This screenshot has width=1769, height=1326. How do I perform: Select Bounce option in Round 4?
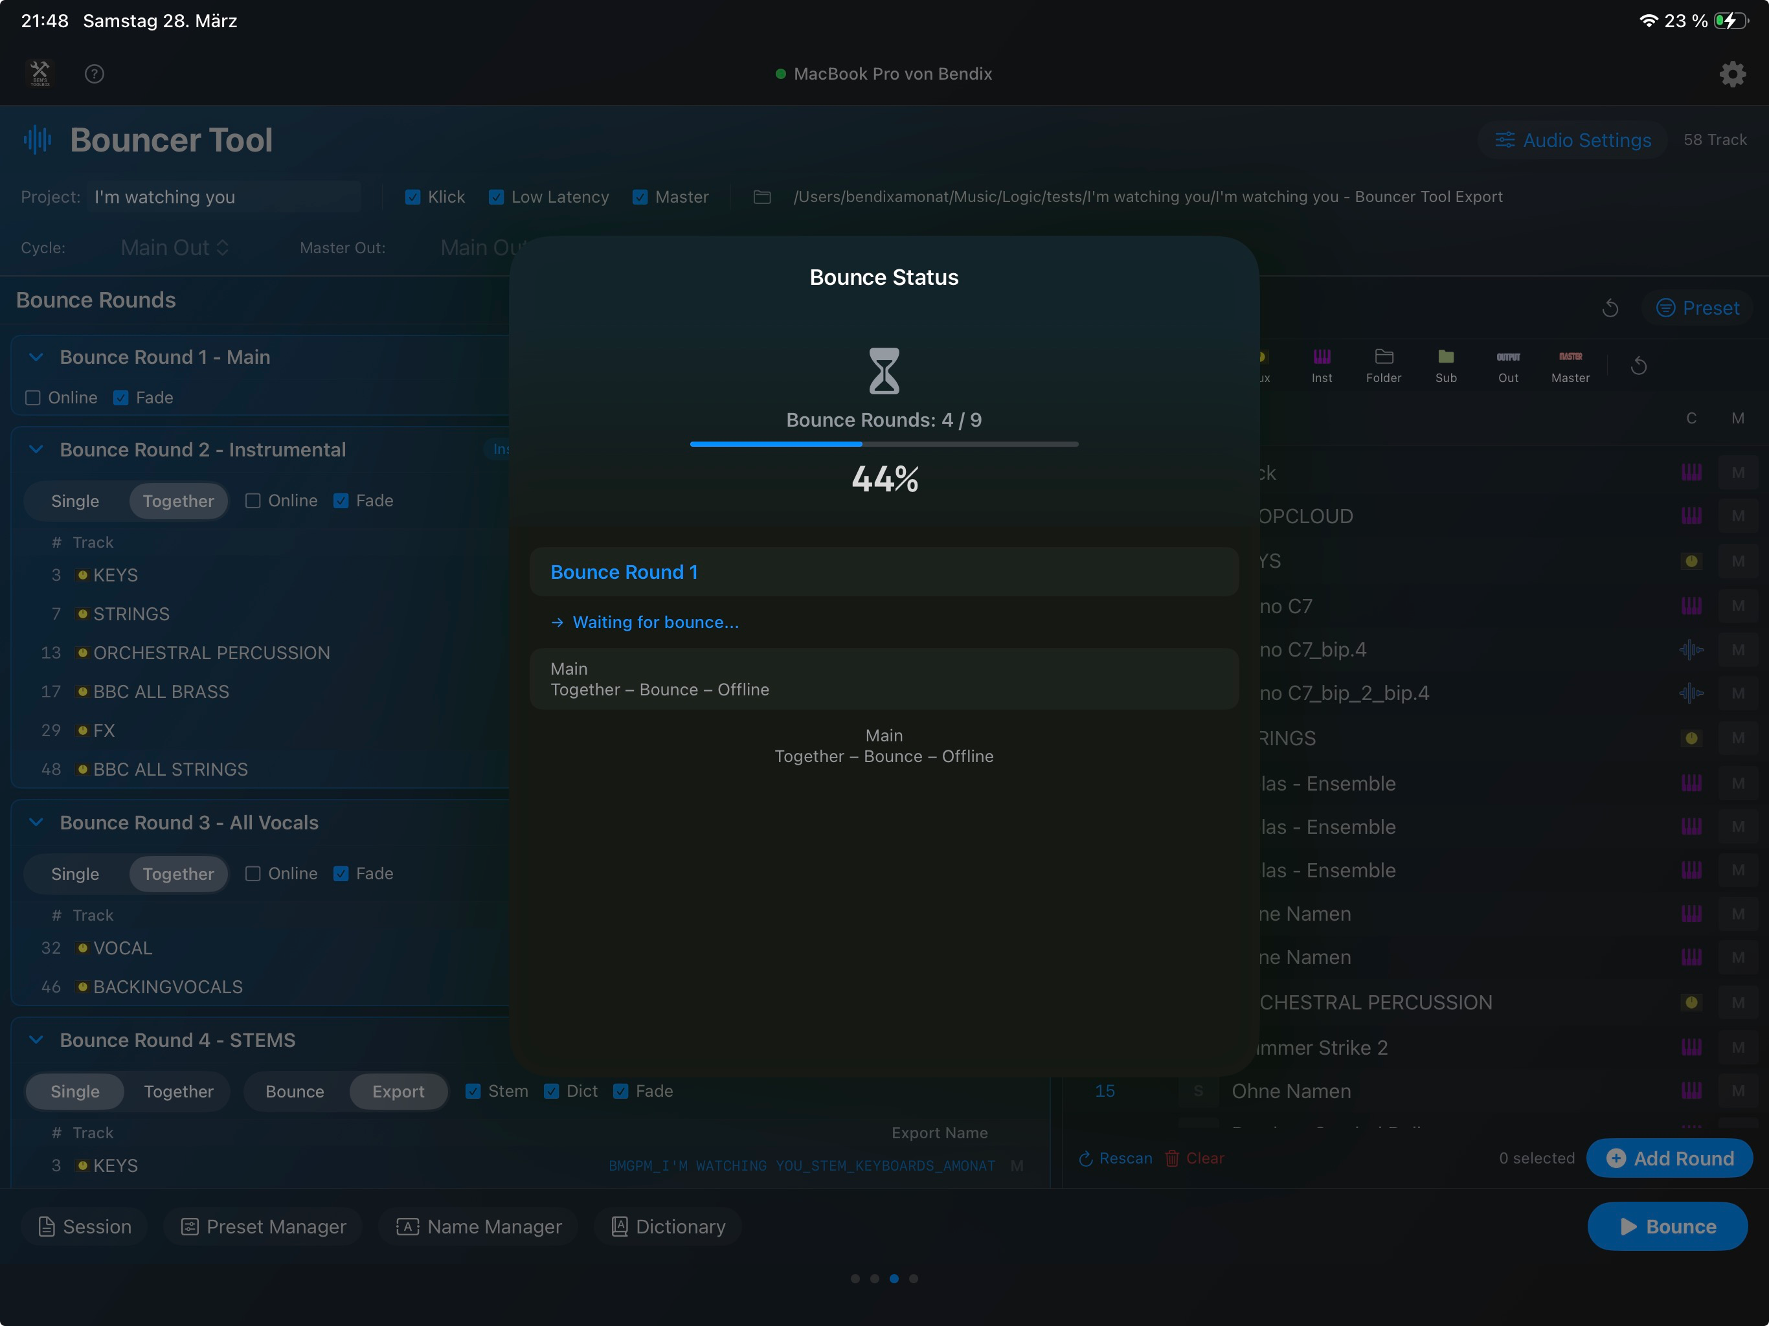(x=295, y=1092)
